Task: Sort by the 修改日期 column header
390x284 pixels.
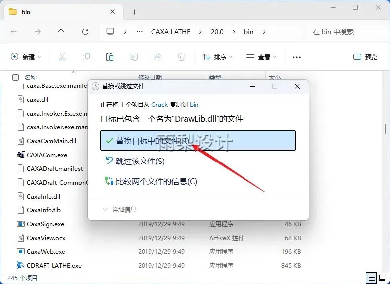Action: point(150,77)
